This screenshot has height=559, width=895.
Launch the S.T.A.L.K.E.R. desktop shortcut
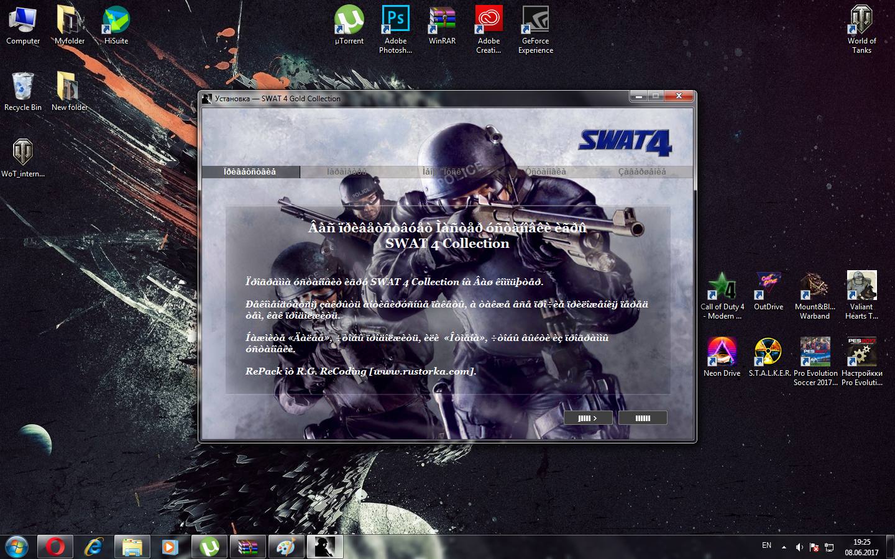coord(768,352)
